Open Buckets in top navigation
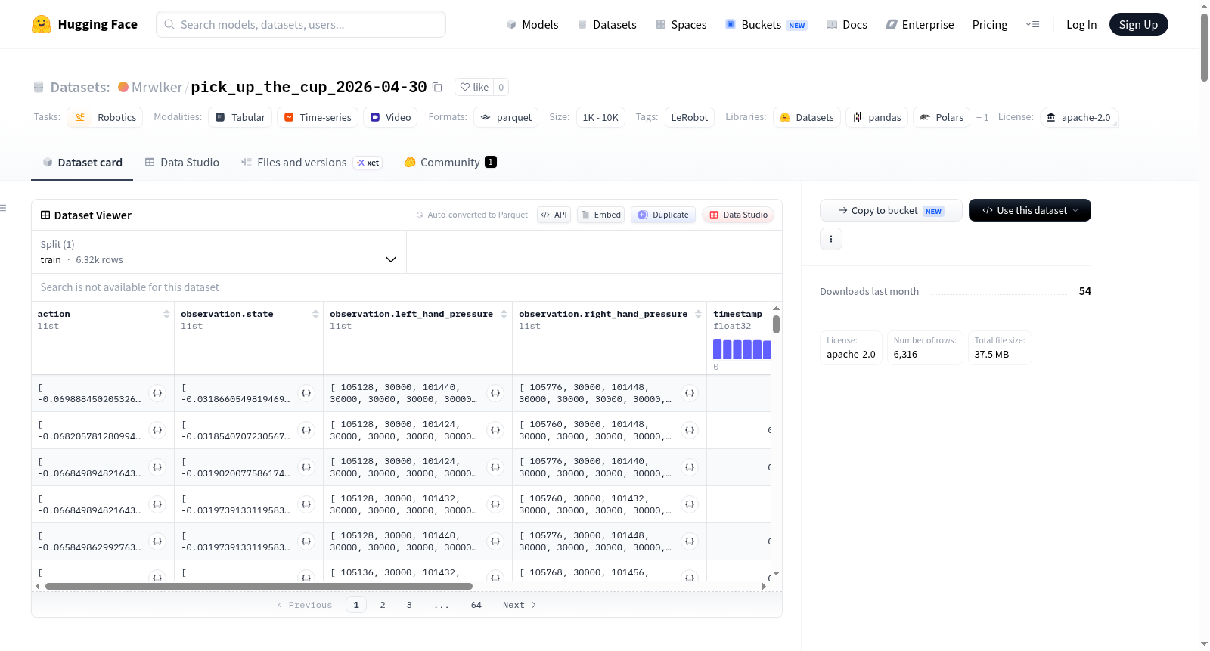Screen dimensions: 1210x651 766,24
